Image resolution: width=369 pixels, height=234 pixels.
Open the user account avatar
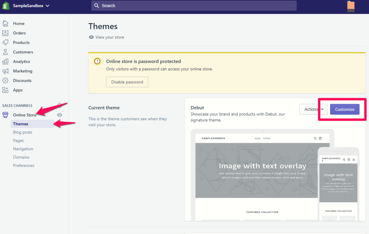[351, 6]
